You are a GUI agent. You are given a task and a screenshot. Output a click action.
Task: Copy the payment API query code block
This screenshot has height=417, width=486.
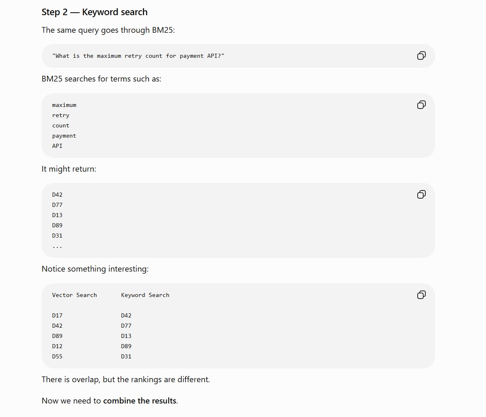(x=421, y=56)
